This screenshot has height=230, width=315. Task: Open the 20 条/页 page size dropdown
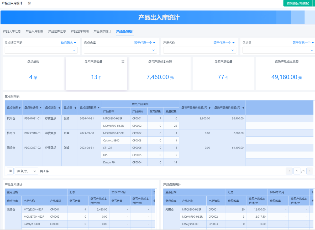click(x=27, y=171)
